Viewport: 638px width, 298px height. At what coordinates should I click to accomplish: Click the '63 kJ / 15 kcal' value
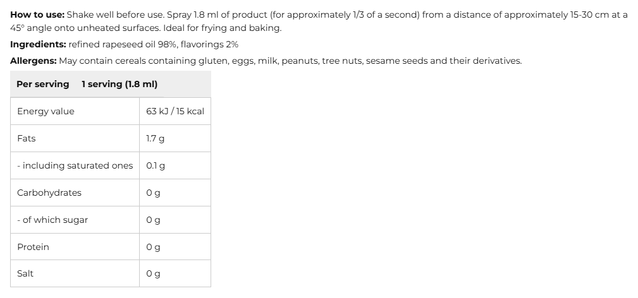[x=175, y=111]
